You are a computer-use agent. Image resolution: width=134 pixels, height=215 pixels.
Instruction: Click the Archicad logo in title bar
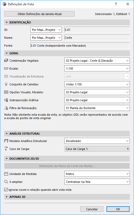(4, 4)
